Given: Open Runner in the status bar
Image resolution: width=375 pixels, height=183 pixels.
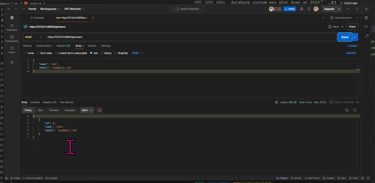Looking at the screenshot, I should [x=296, y=178].
